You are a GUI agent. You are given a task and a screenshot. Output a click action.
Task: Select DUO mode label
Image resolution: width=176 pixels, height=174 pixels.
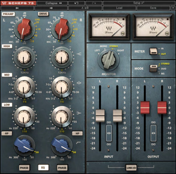(x=163, y=69)
